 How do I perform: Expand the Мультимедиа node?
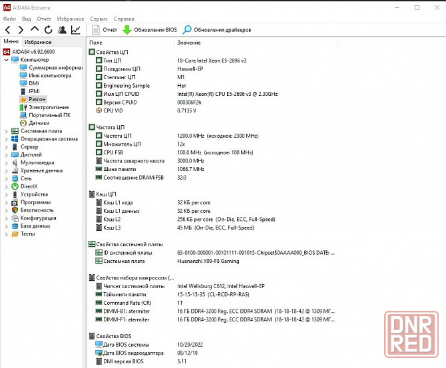[x=6, y=163]
